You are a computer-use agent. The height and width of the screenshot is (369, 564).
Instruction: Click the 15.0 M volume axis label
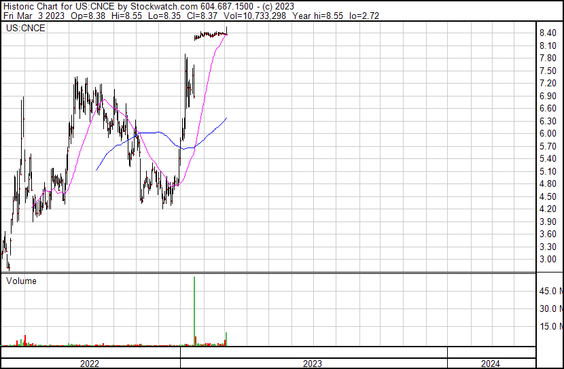click(551, 326)
